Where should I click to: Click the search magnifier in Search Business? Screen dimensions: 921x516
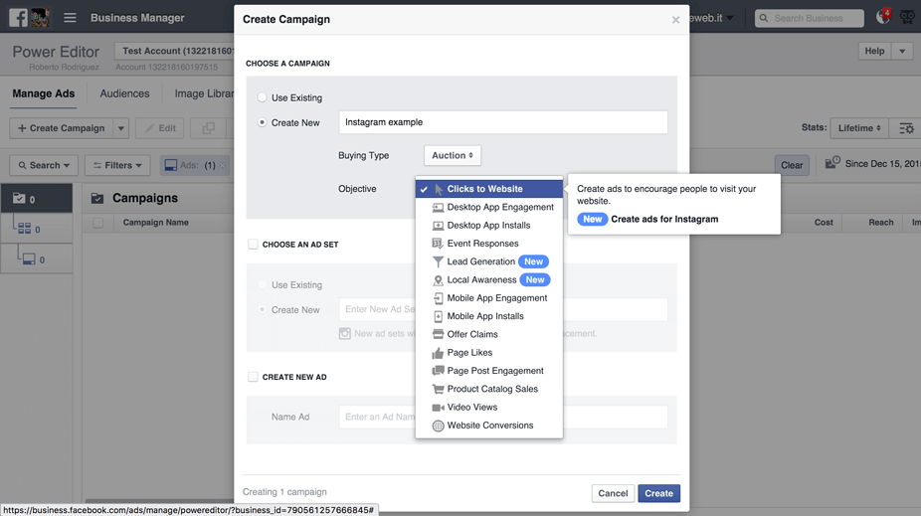(x=764, y=18)
